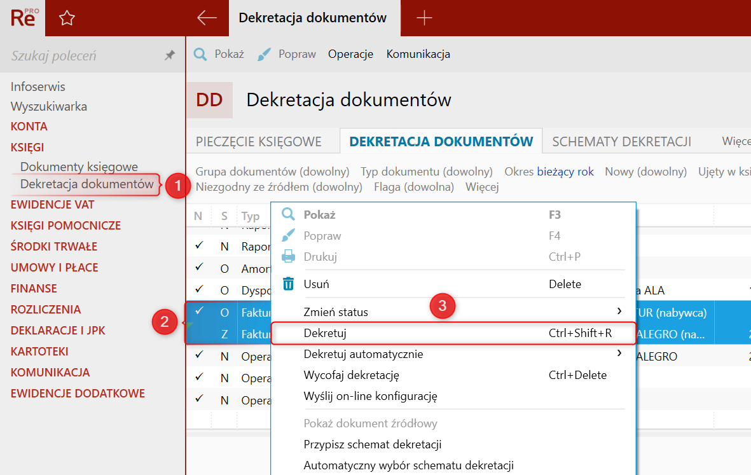The width and height of the screenshot is (751, 475).
Task: Open Infoserwis in the sidebar
Action: coord(38,86)
